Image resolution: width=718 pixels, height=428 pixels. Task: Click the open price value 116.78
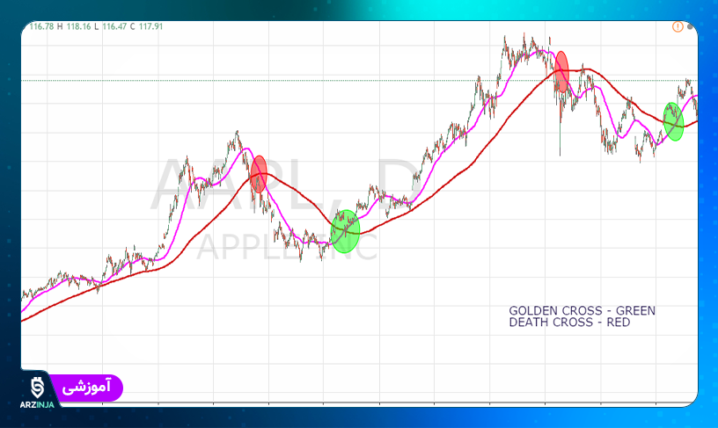click(41, 26)
